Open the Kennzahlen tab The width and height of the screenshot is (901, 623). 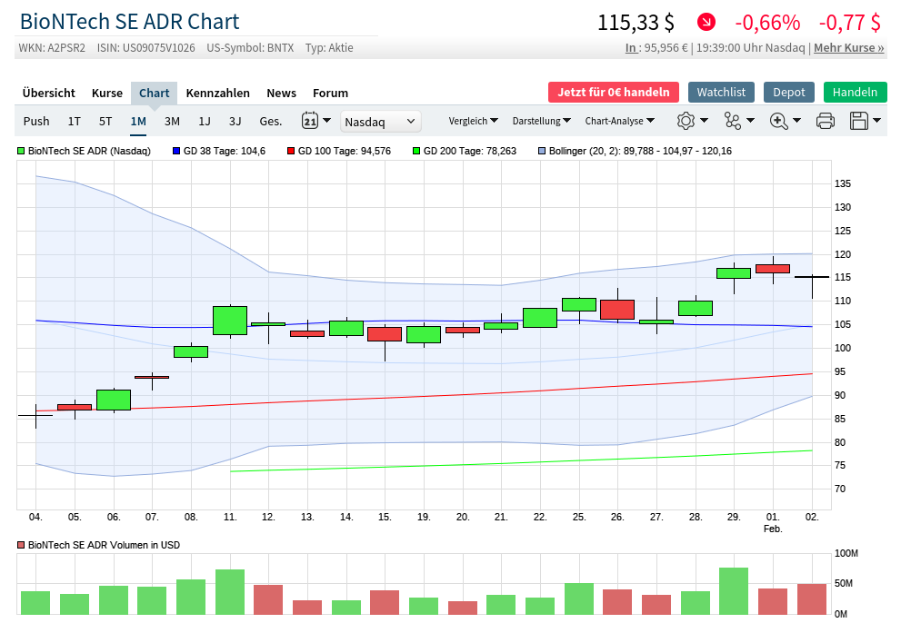click(x=218, y=93)
